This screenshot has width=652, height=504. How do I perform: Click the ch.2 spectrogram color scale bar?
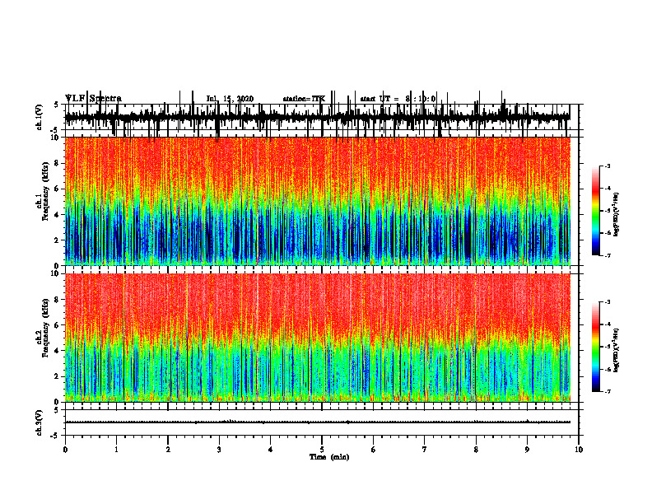tap(595, 347)
